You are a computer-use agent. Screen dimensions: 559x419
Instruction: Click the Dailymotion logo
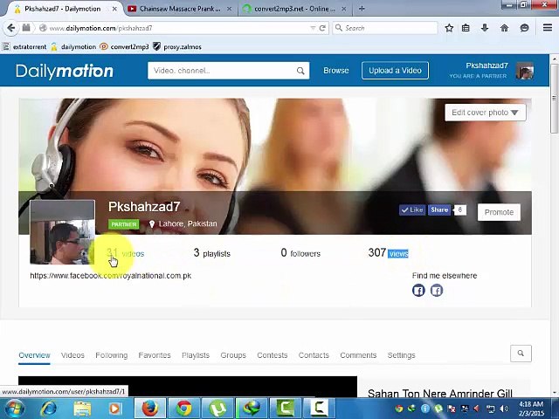[65, 71]
